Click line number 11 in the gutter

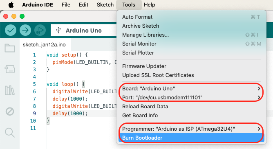pyautogui.click(x=33, y=128)
